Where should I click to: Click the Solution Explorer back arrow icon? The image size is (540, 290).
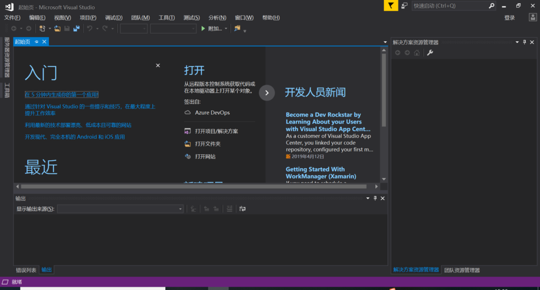[x=398, y=53]
